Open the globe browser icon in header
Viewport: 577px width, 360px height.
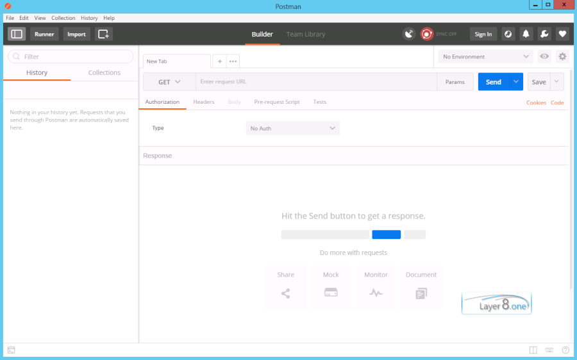coord(508,34)
